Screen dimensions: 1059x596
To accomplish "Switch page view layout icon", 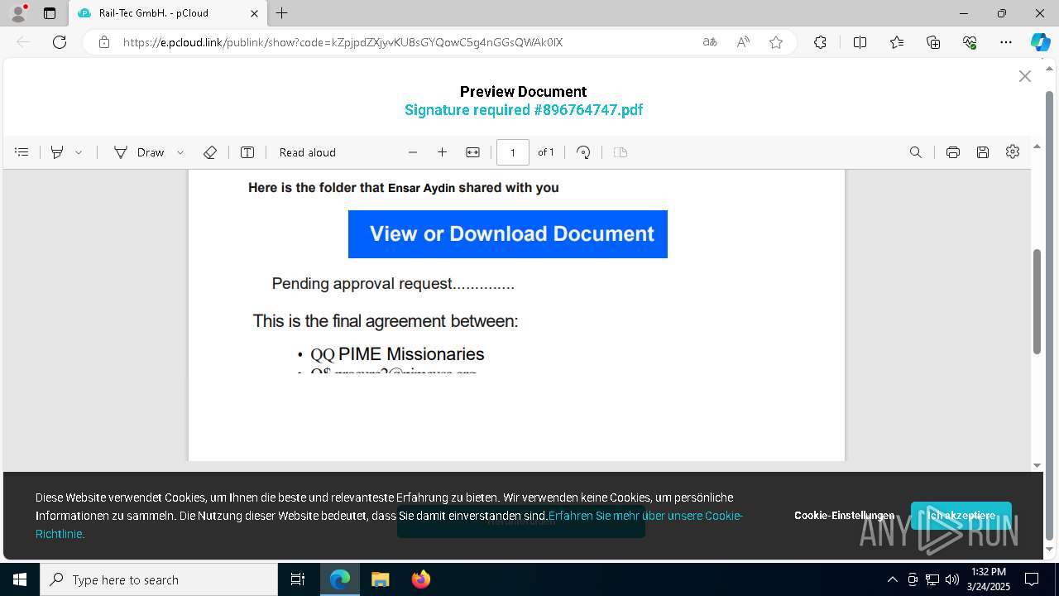I will tap(621, 152).
